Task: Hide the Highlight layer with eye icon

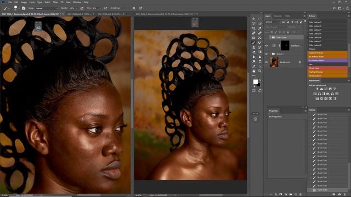Action: tap(267, 46)
